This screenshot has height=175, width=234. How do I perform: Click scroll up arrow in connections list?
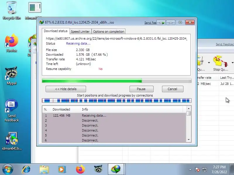pos(189,108)
